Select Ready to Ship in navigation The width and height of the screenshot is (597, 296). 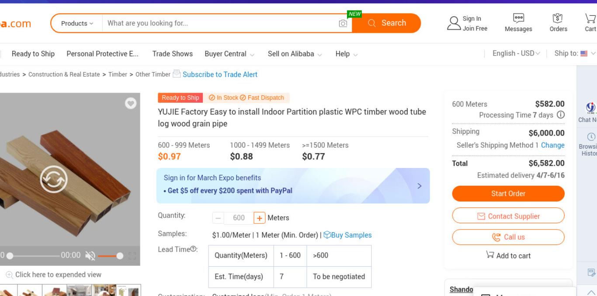tap(33, 54)
